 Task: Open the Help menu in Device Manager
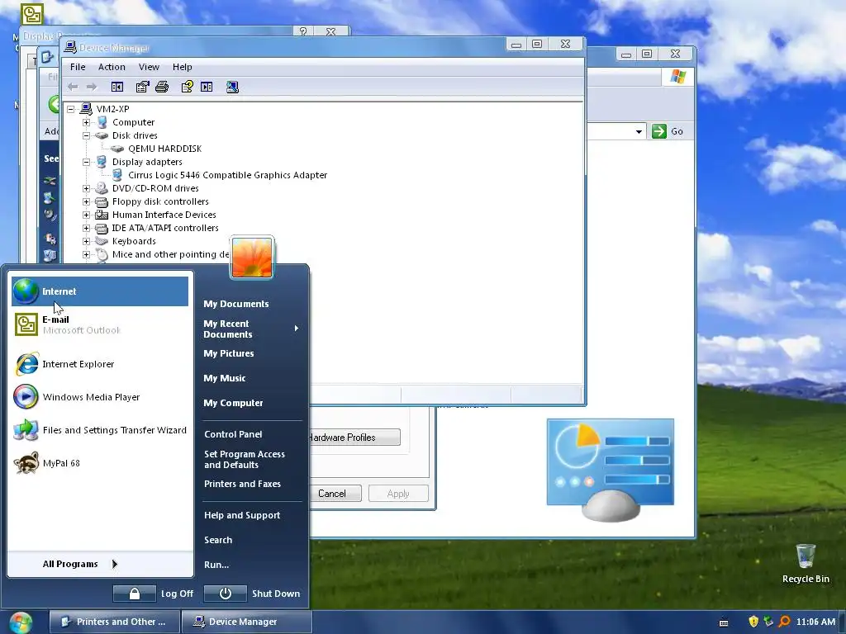pyautogui.click(x=183, y=67)
